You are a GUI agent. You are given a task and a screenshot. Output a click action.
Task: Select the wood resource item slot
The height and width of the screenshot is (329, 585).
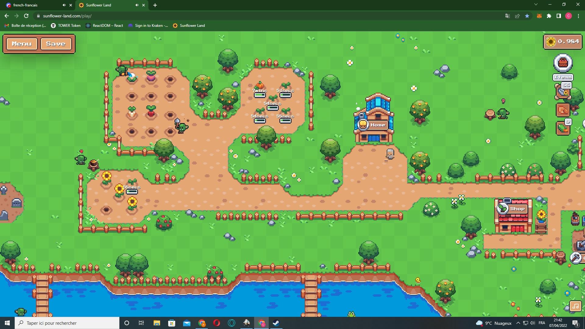pyautogui.click(x=563, y=110)
